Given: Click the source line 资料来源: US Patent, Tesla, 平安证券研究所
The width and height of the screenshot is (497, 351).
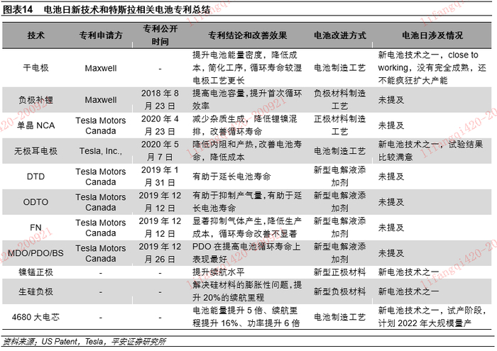Looking at the screenshot, I should point(84,342).
